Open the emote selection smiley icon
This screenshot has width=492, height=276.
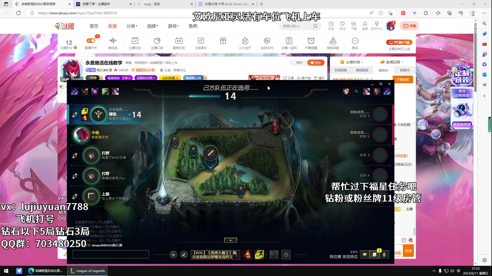(286, 255)
